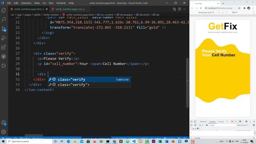256x144 pixels.
Task: Open the File menu
Action: [9, 3]
